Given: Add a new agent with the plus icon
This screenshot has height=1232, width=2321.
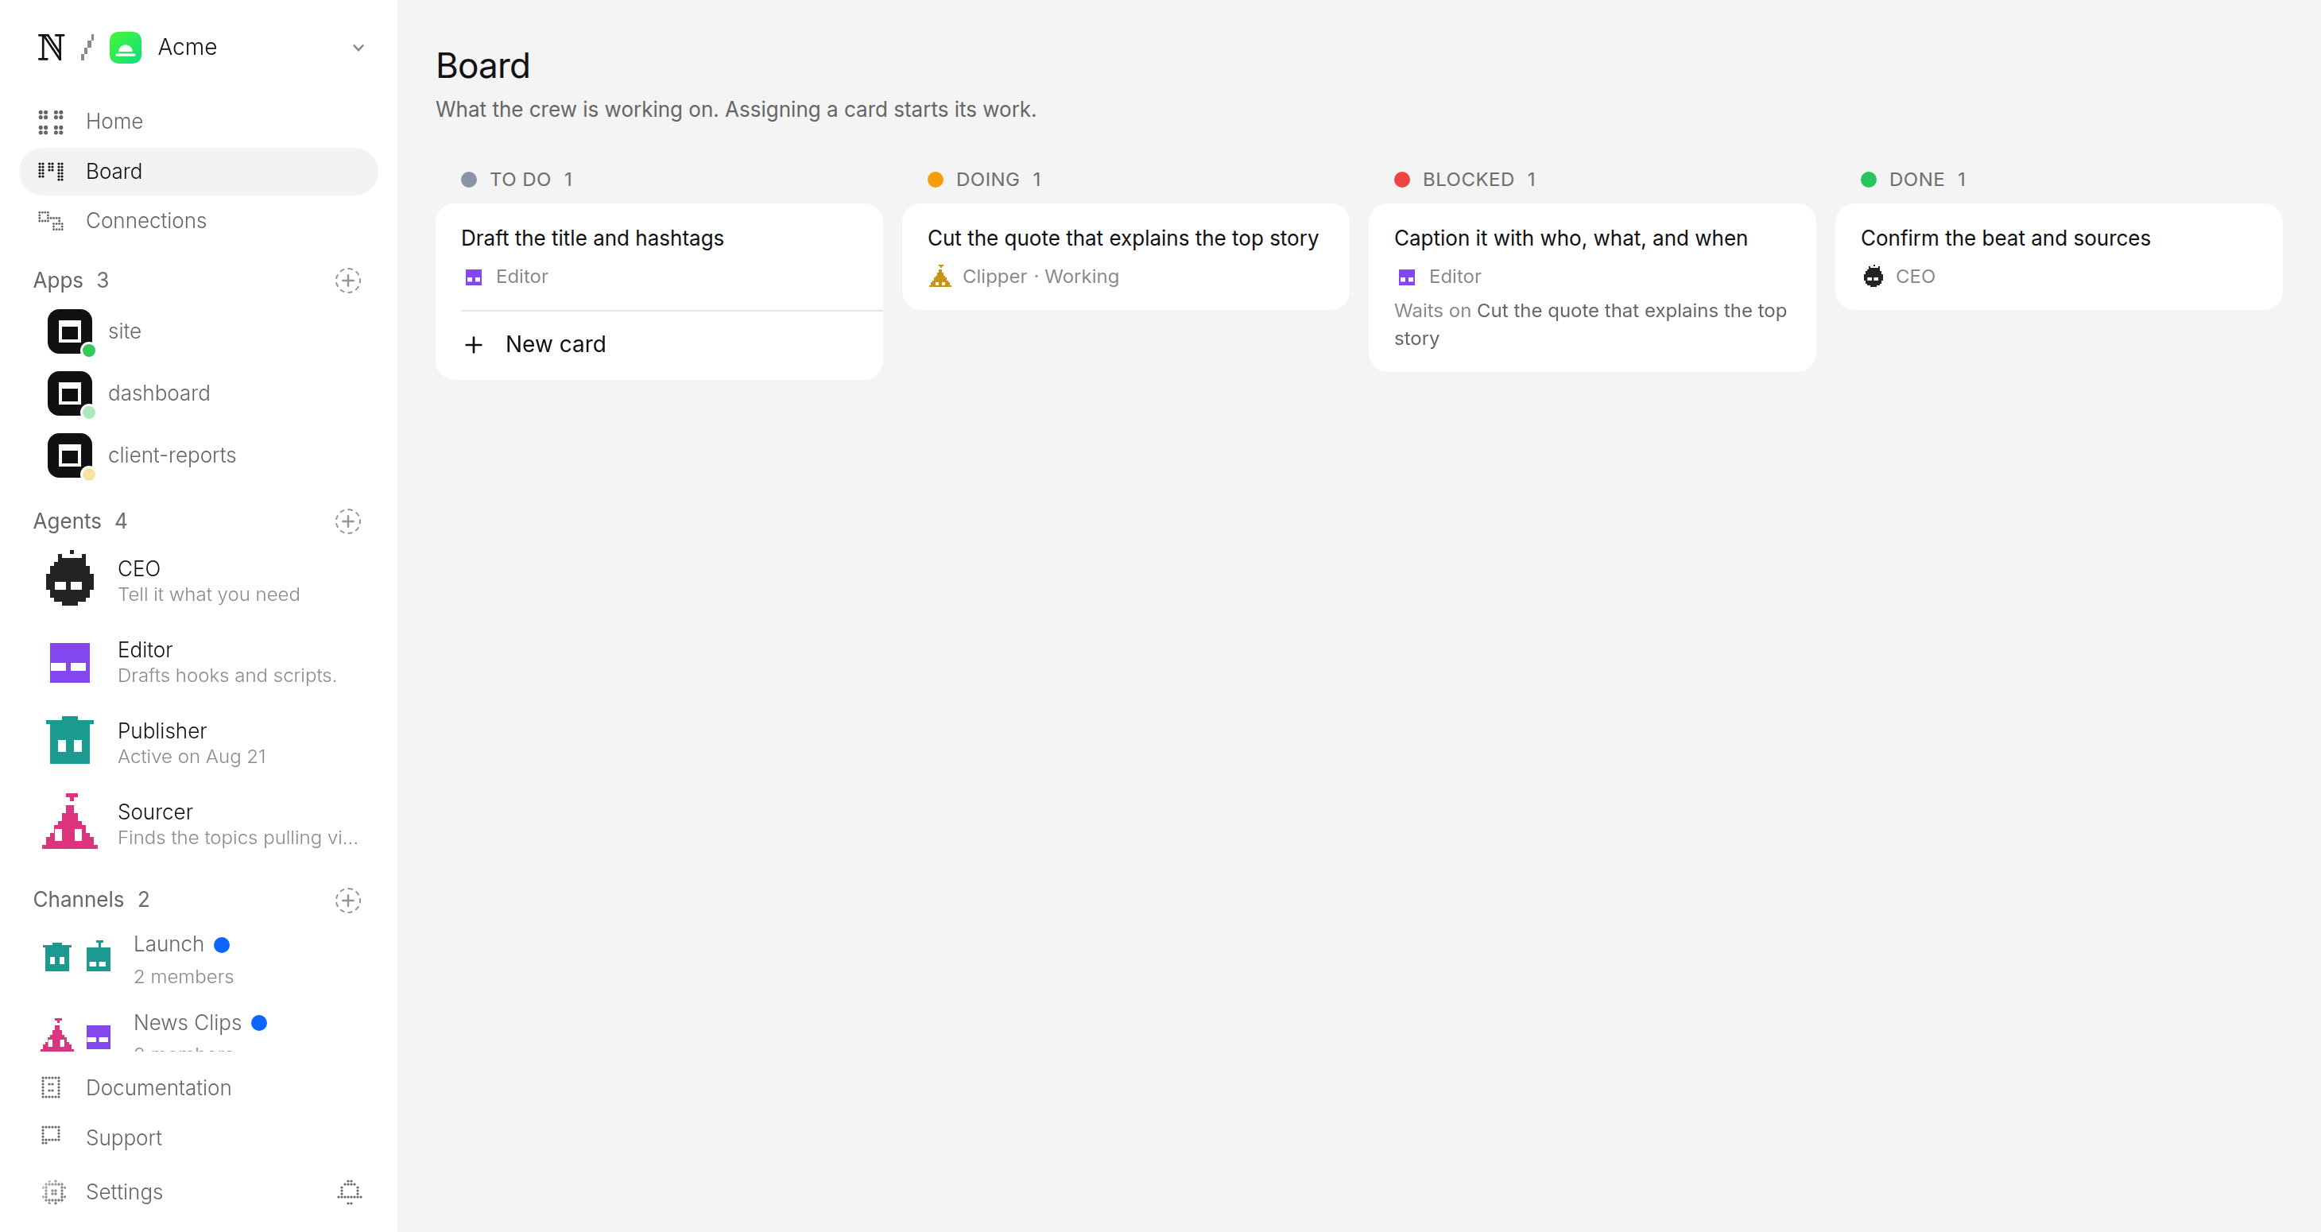Looking at the screenshot, I should click(348, 522).
